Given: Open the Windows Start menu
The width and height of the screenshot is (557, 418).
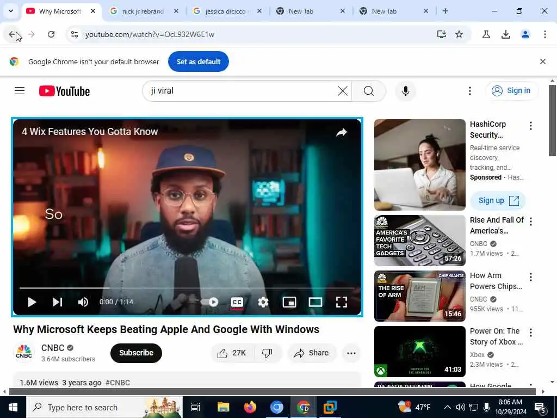Looking at the screenshot, I should 13,407.
